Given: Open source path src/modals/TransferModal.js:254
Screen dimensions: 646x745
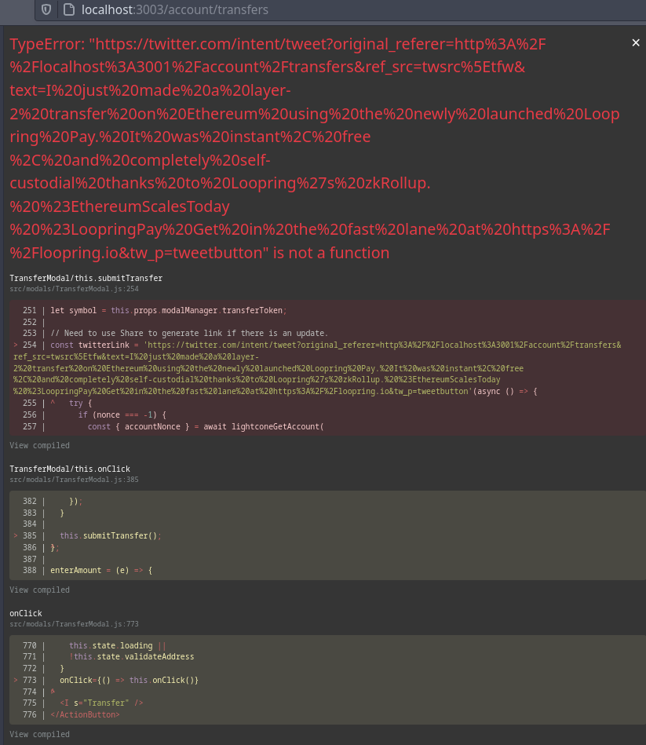Looking at the screenshot, I should pyautogui.click(x=72, y=288).
